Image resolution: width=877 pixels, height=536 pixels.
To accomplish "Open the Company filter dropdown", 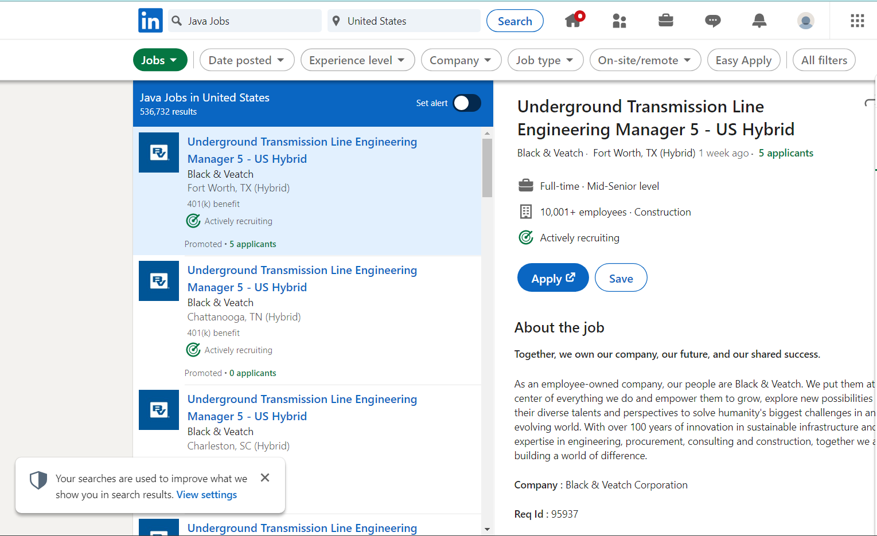I will (461, 60).
